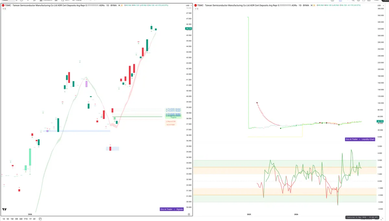Select the 1M time range
Viewport: 389px width, 221px height.
click(x=12, y=219)
